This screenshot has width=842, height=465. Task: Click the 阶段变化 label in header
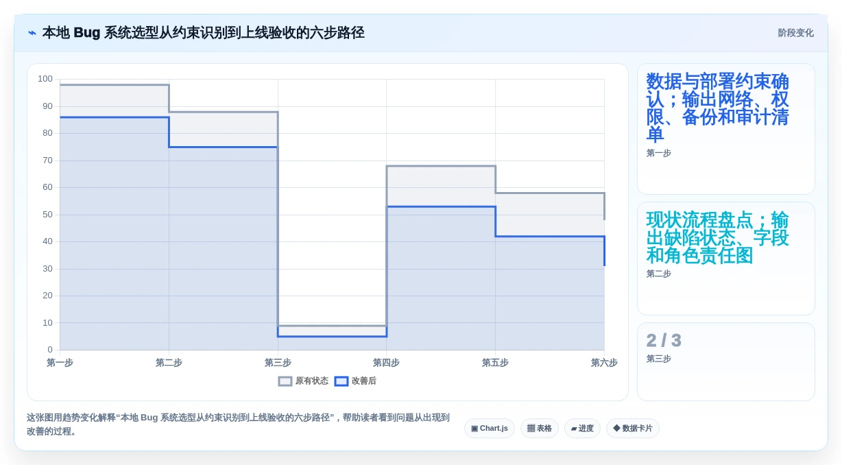tap(795, 33)
